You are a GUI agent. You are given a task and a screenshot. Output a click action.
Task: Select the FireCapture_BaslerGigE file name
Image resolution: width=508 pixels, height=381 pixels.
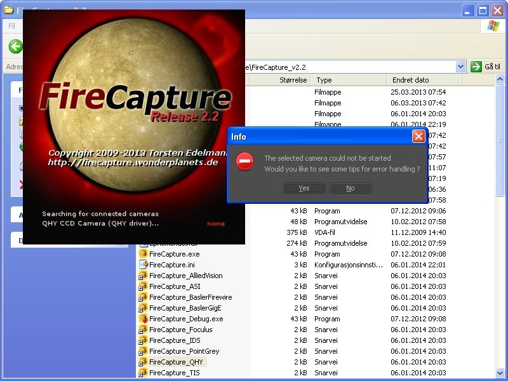tap(185, 308)
